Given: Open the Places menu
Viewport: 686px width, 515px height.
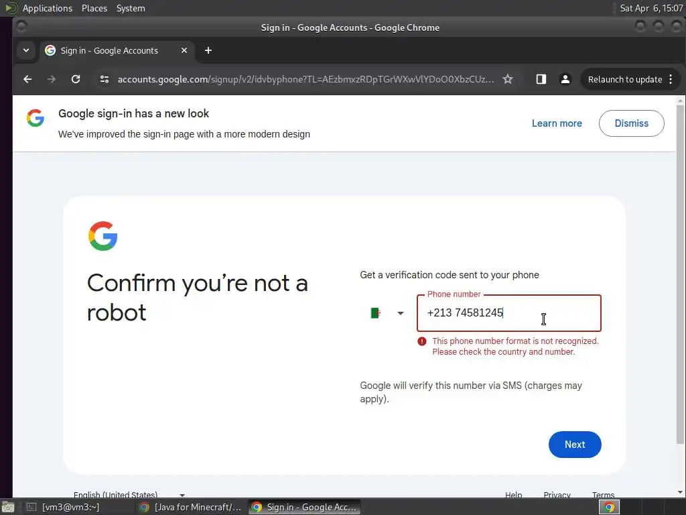Looking at the screenshot, I should [x=94, y=8].
